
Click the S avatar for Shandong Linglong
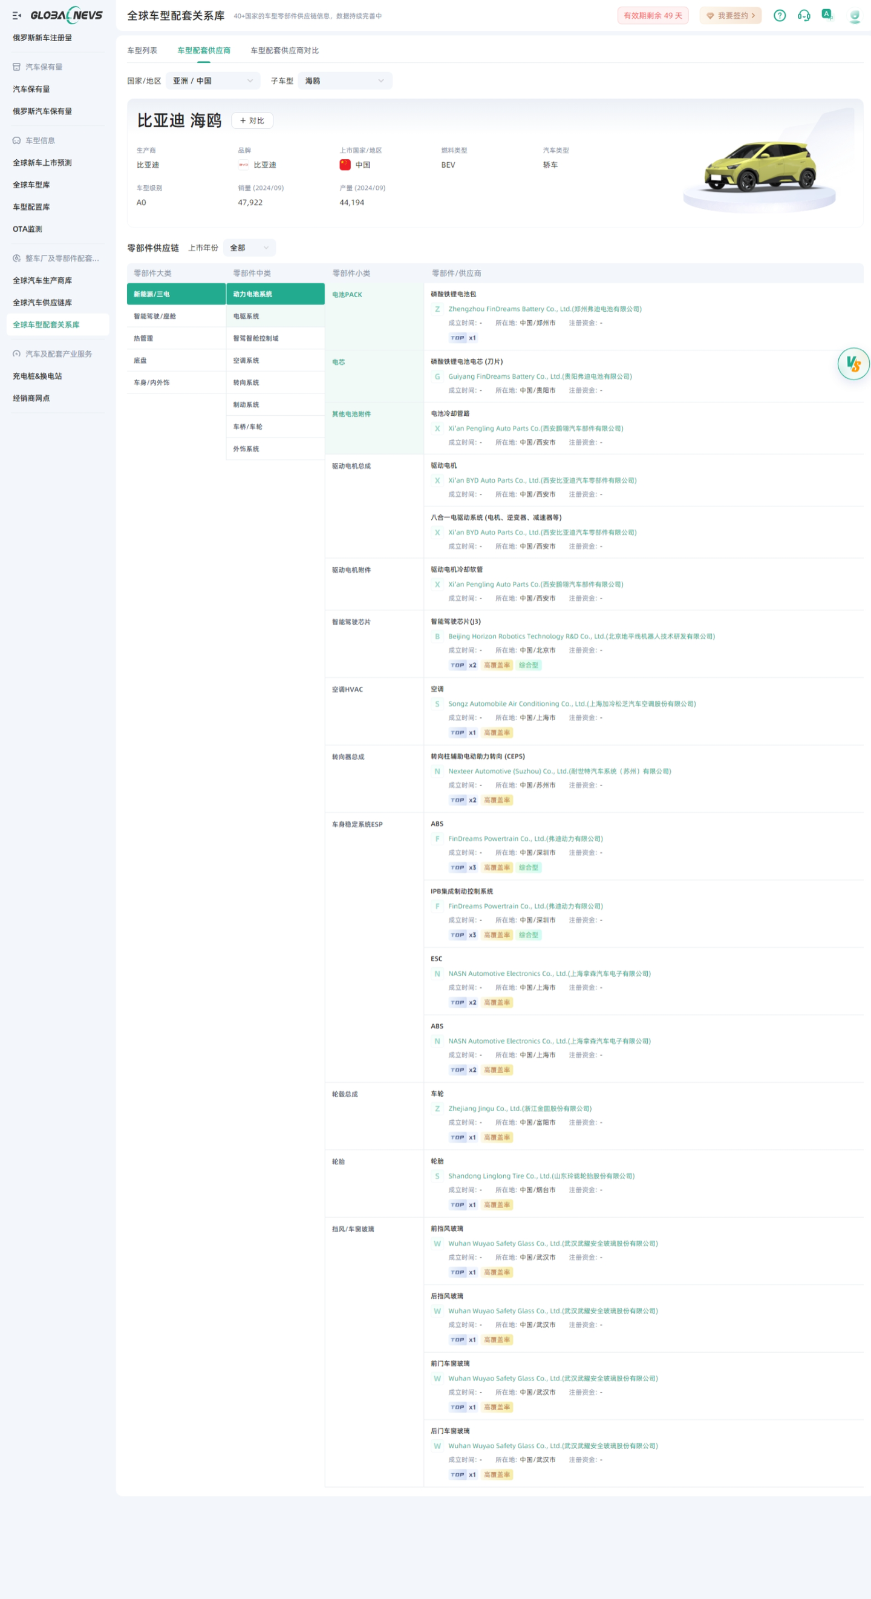click(437, 1177)
